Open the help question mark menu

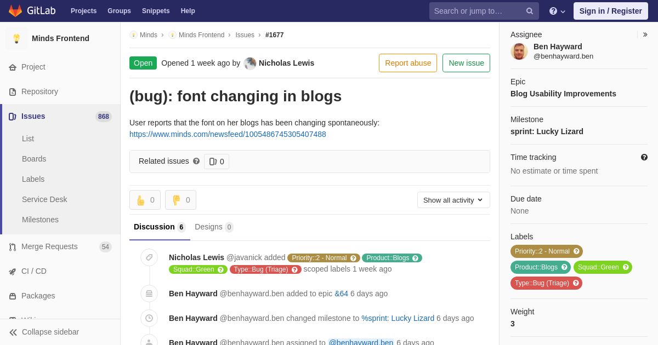coord(557,11)
